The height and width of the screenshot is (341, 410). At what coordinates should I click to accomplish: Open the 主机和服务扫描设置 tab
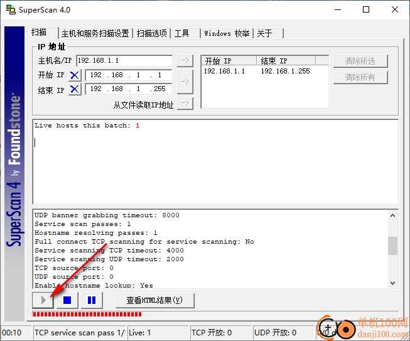[95, 33]
